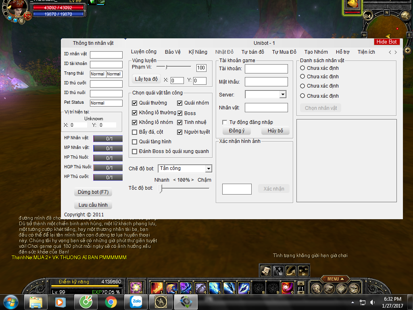Click the Mật khẩu password field
This screenshot has height=310, width=413.
[x=266, y=82]
